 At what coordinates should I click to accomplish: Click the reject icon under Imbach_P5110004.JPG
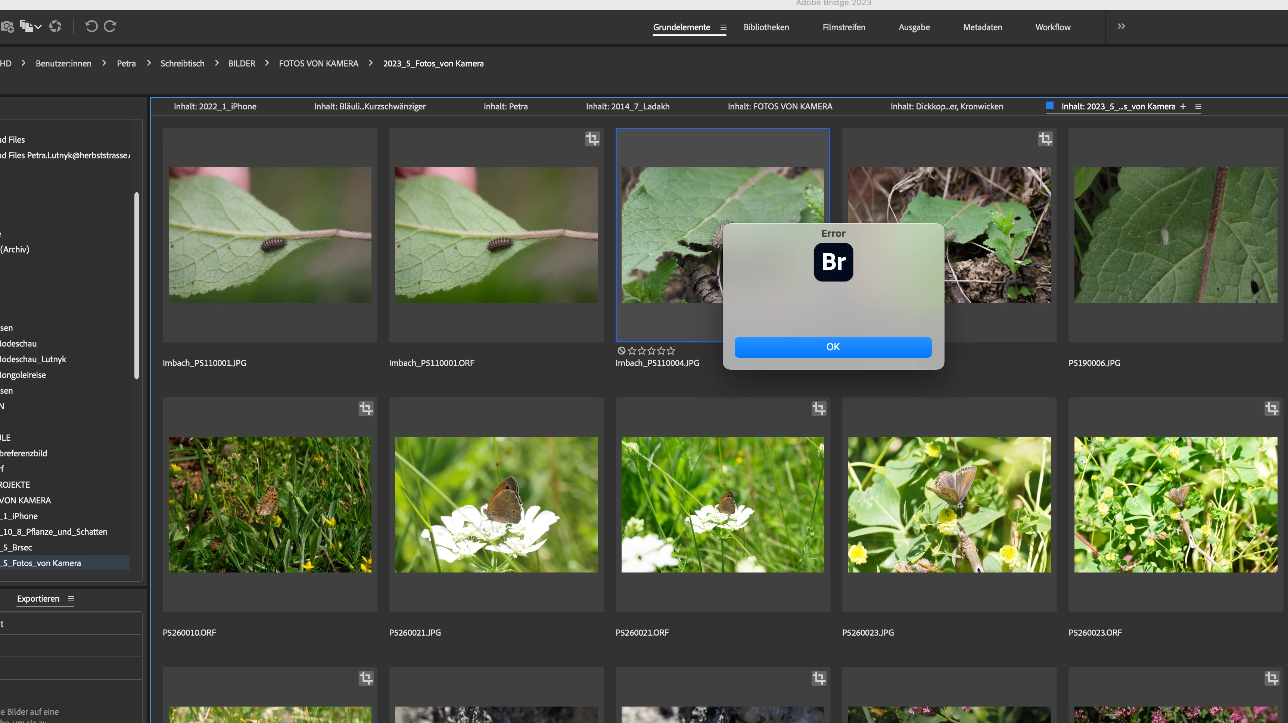click(x=621, y=351)
